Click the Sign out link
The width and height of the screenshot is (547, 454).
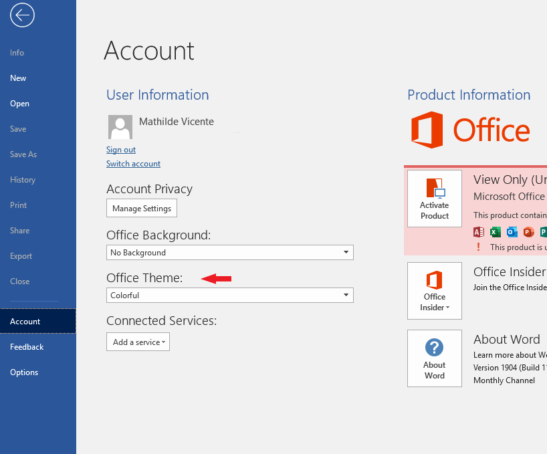(x=121, y=150)
